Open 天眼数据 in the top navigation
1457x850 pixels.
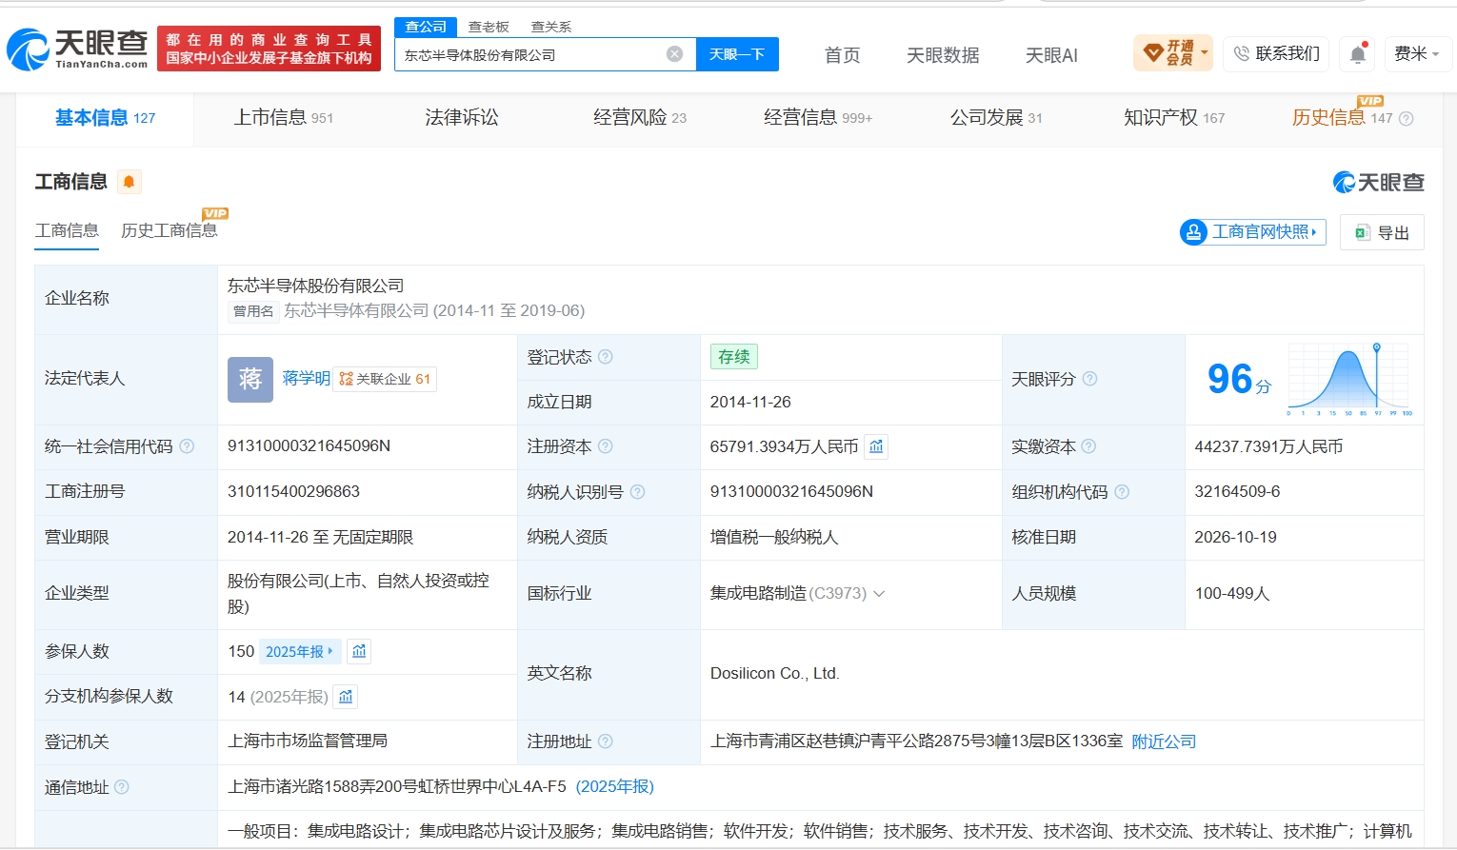[x=943, y=55]
